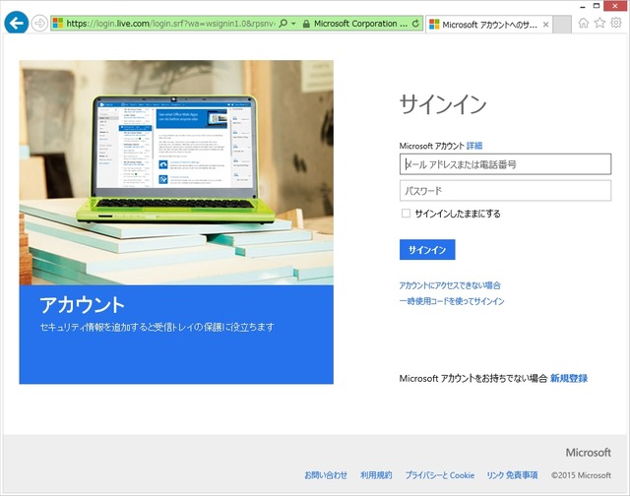
Task: Open the お問い合わせ footer link
Action: tap(326, 475)
